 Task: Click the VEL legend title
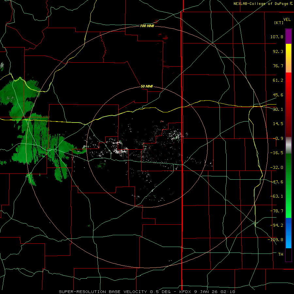point(287,20)
